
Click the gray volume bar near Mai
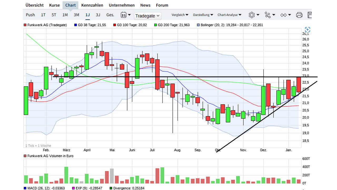112,176
